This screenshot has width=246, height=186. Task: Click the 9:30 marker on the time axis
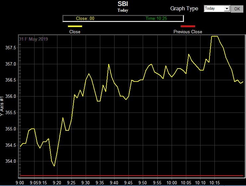pyautogui.click(x=86, y=183)
